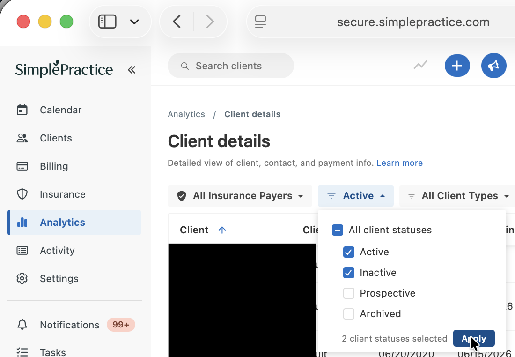515x357 pixels.
Task: Click the SimplePractice logo
Action: point(64,69)
